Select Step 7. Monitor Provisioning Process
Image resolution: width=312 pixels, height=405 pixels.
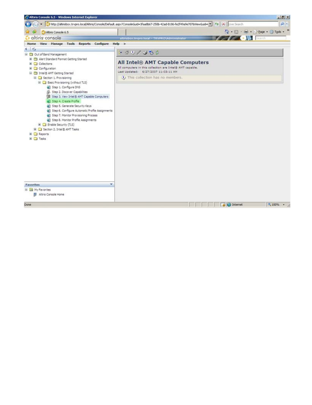coord(75,115)
